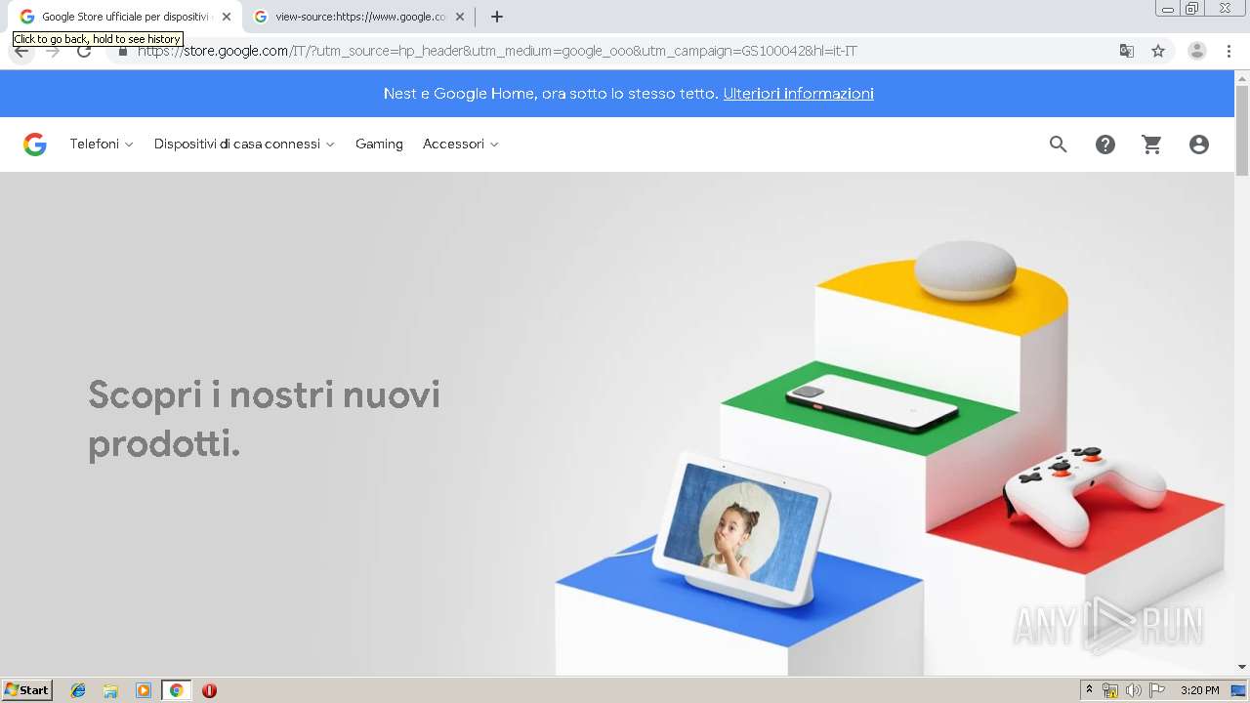1250x703 pixels.
Task: Open the media player taskbar icon
Action: (x=144, y=690)
